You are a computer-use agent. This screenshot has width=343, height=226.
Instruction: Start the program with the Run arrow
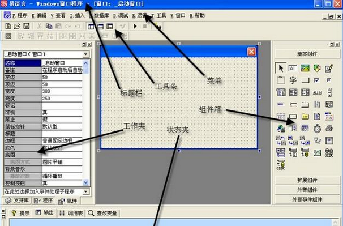click(135, 26)
